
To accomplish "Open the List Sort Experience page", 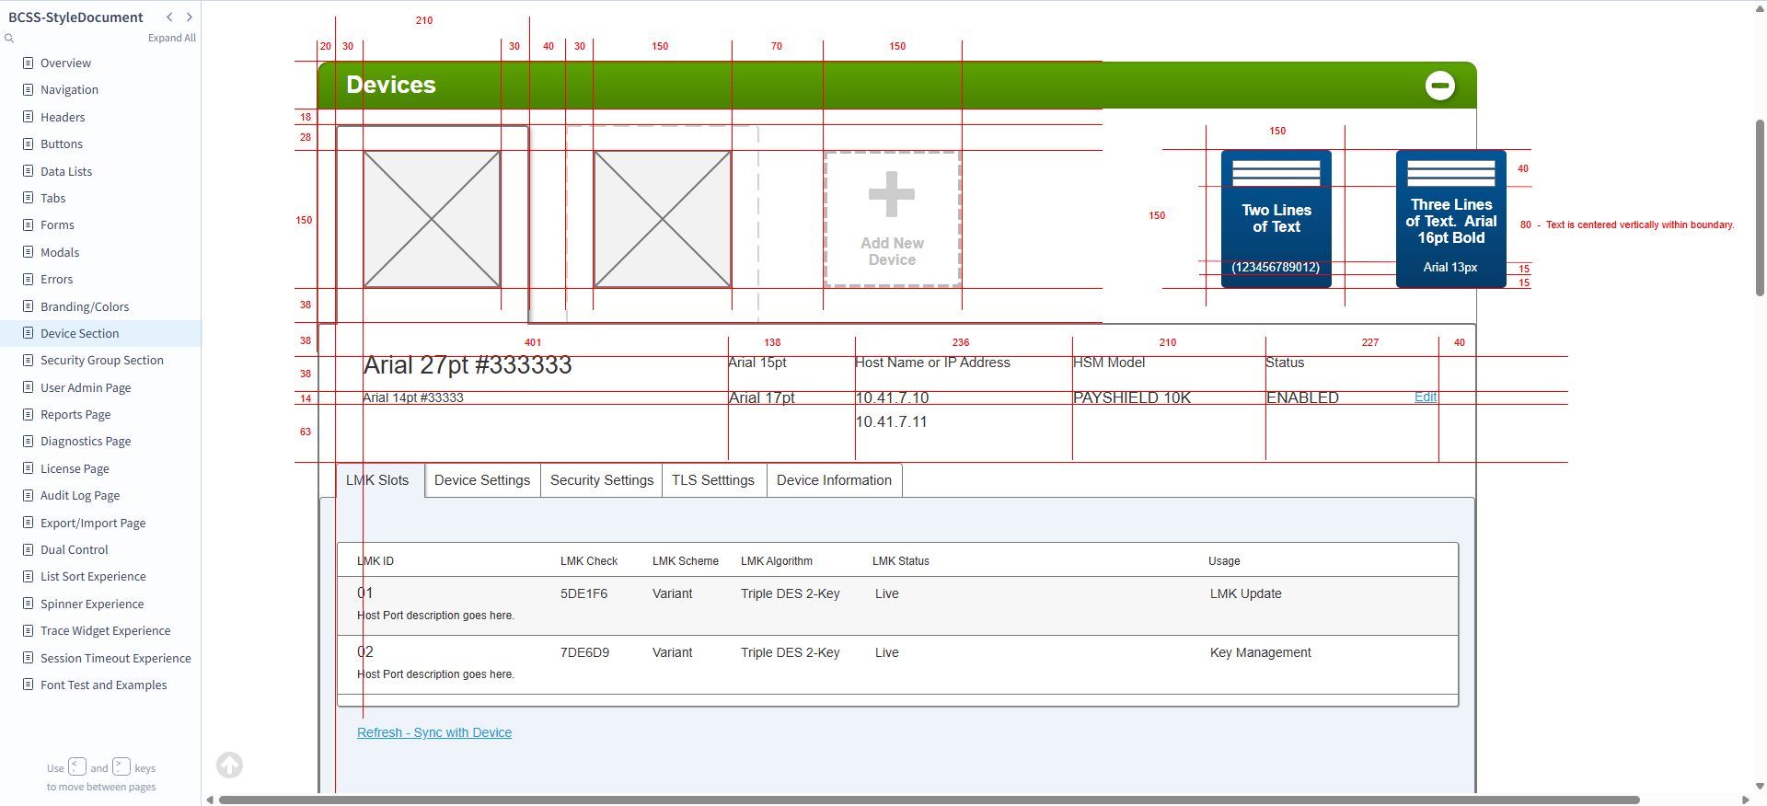I will coord(93,576).
